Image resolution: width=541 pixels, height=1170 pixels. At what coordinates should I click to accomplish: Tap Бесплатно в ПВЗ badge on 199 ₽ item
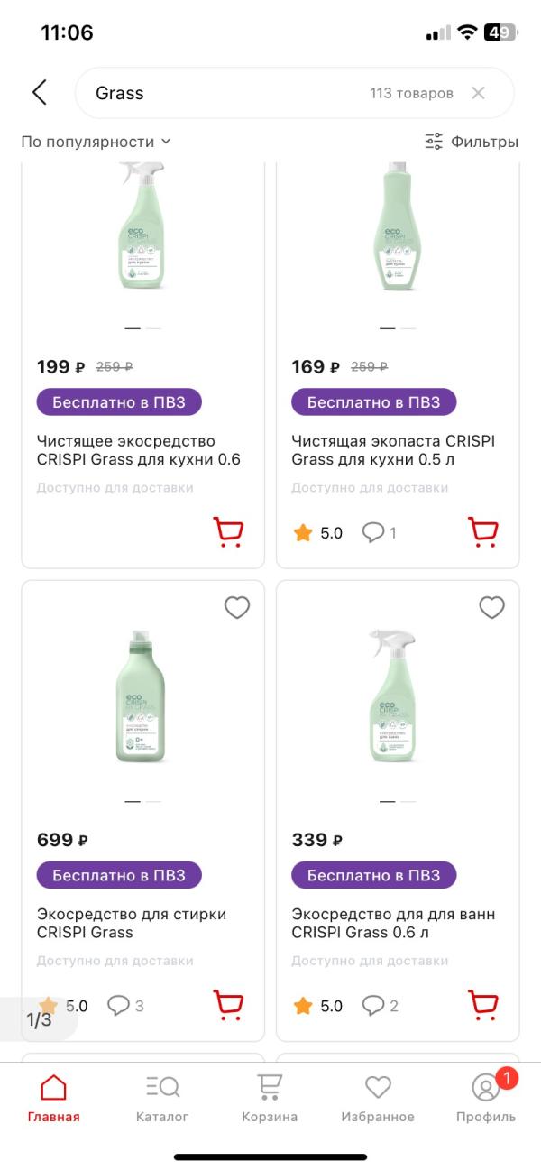click(x=119, y=401)
